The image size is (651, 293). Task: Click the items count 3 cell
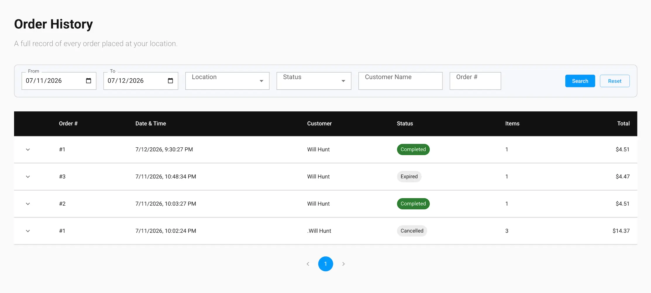click(x=507, y=231)
